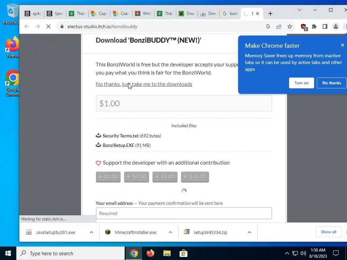The image size is (347, 260).
Task: Expand JavaSetup8u381.exe download options
Action: click(91, 232)
